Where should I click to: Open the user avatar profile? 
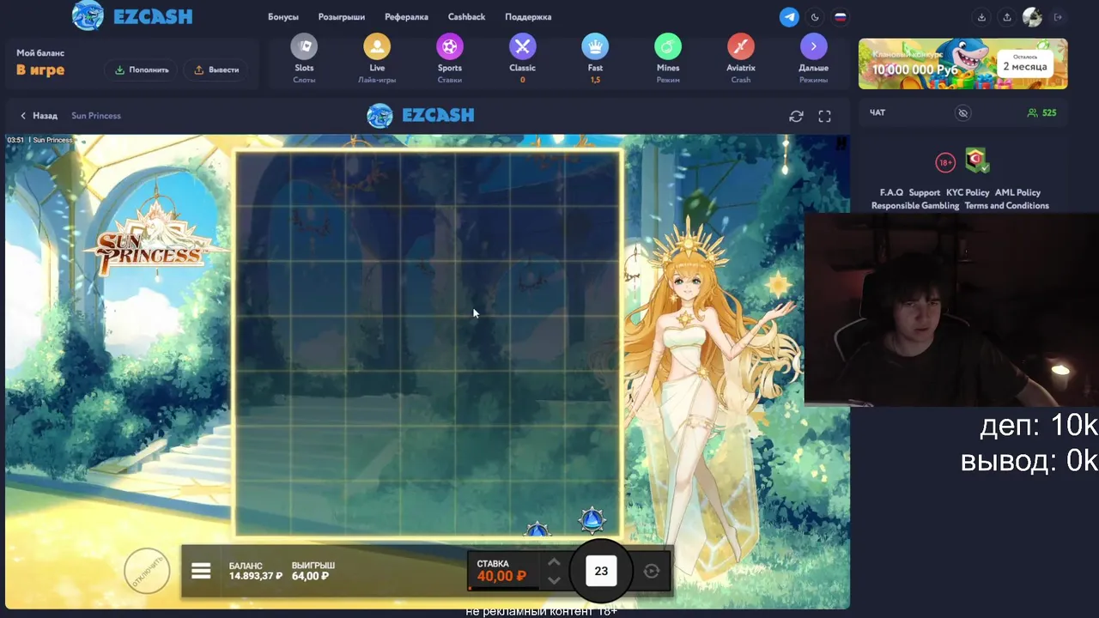1032,17
